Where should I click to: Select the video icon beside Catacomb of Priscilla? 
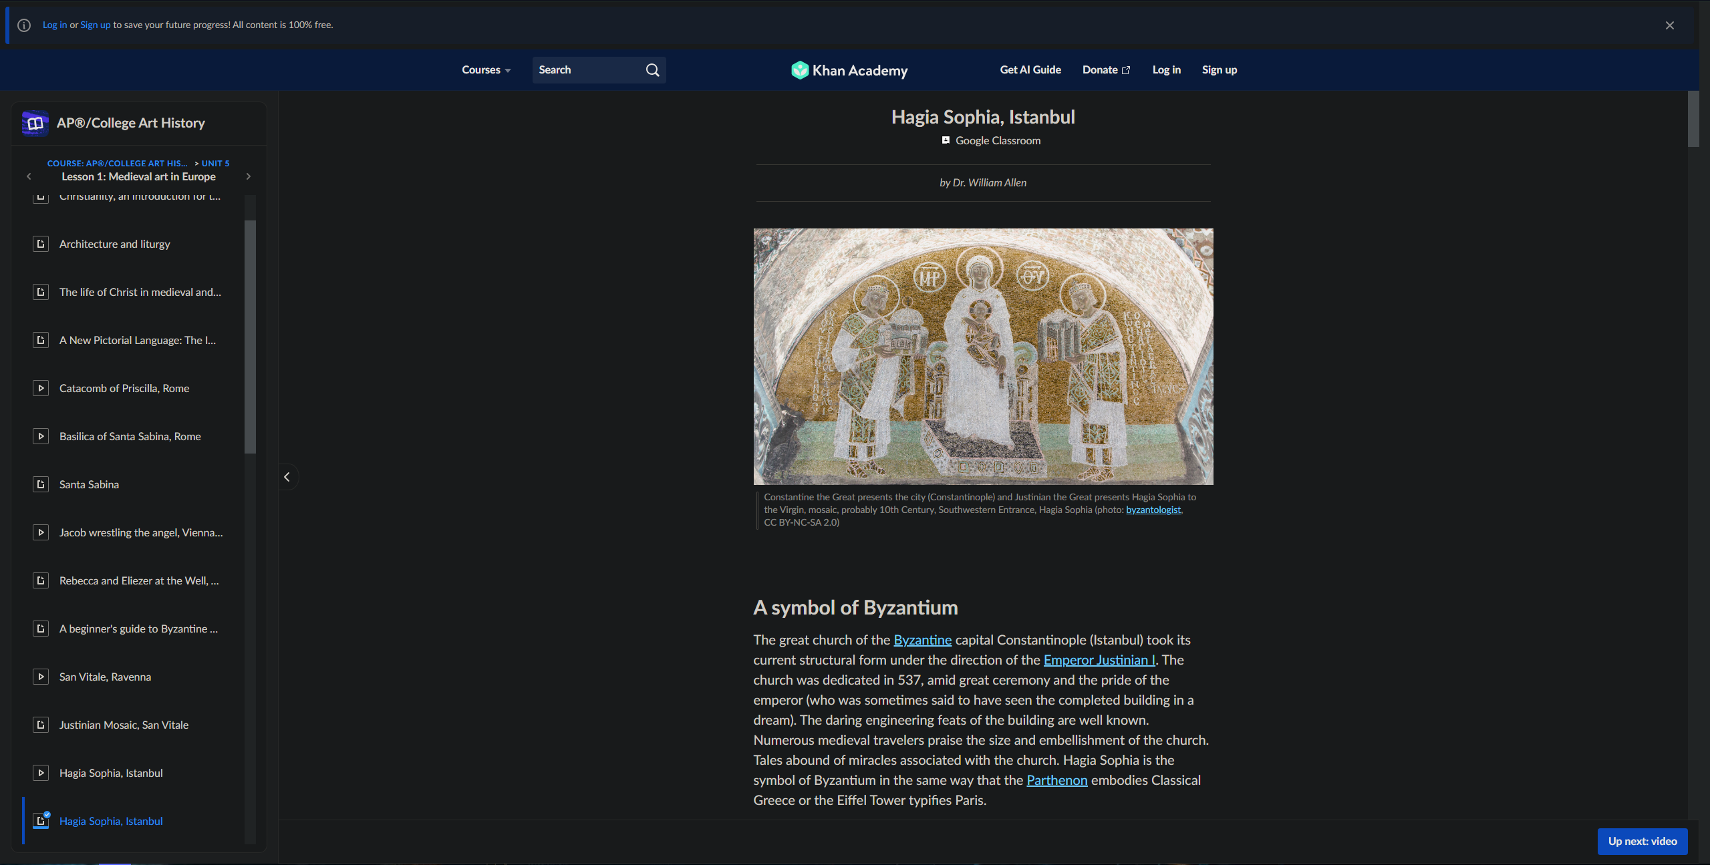40,387
